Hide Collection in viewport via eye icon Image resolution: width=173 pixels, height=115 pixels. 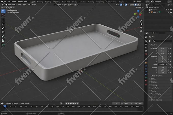[169, 10]
